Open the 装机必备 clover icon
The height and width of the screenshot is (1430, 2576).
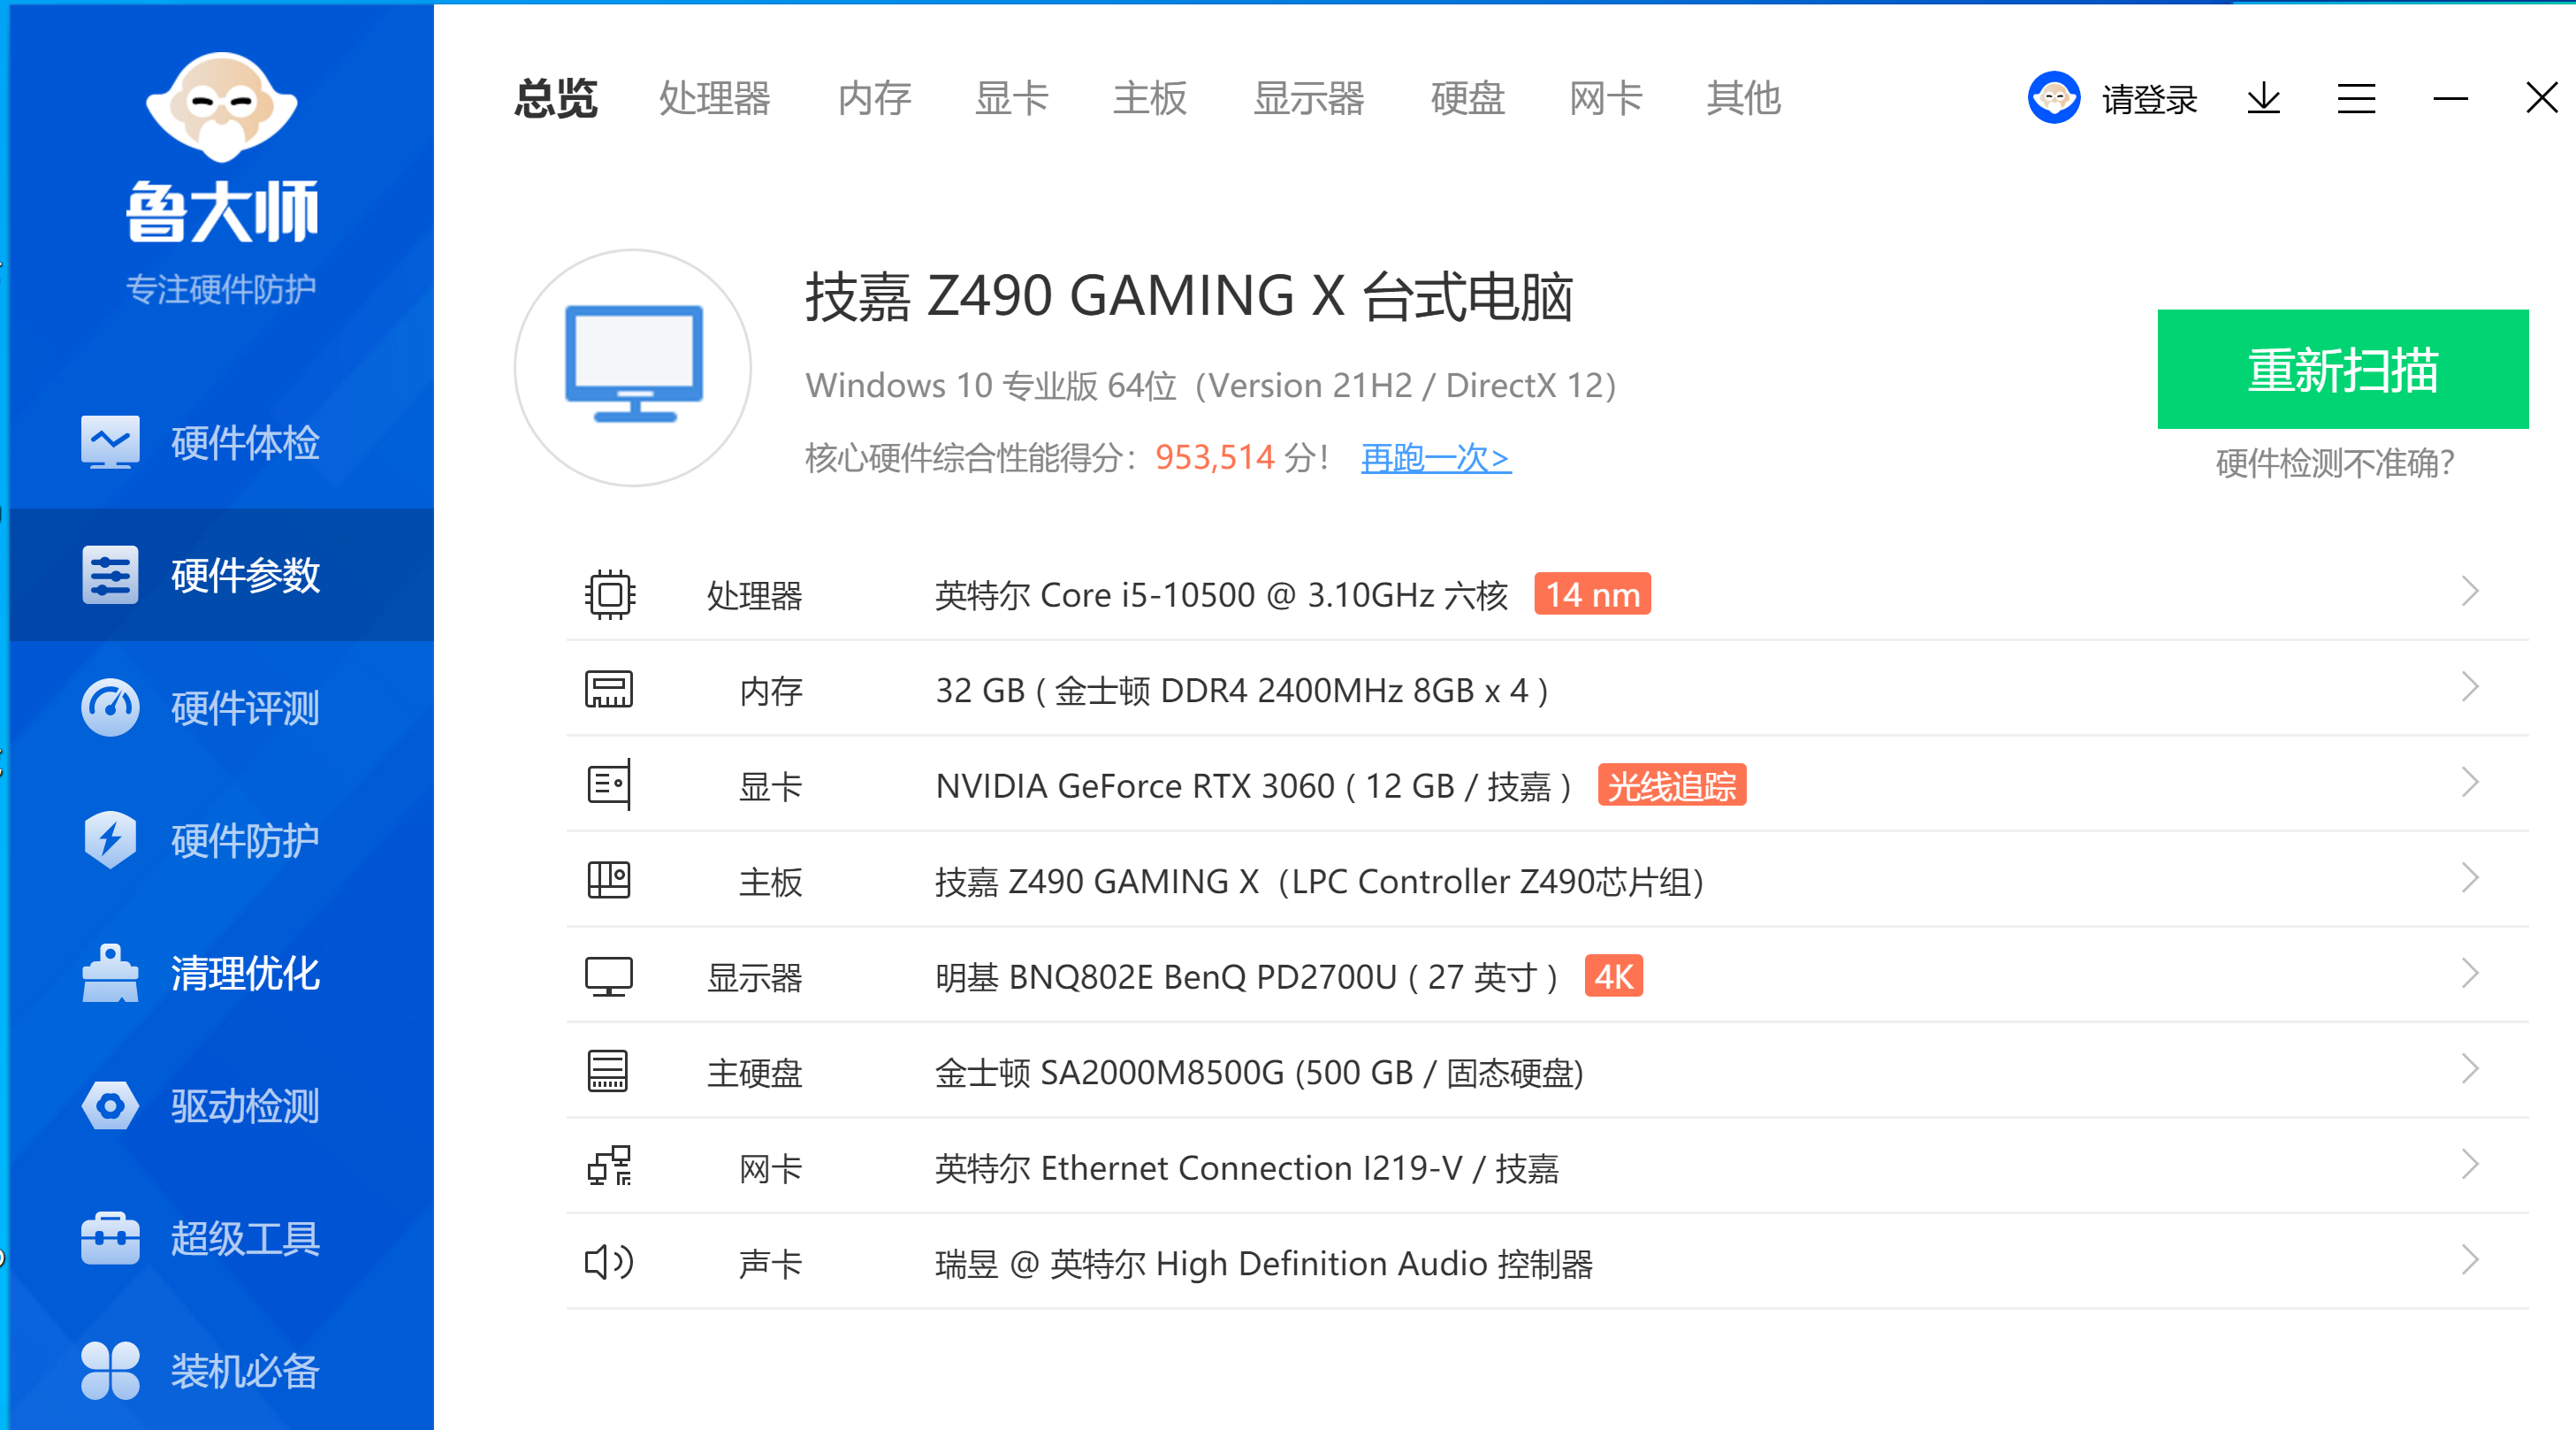110,1370
